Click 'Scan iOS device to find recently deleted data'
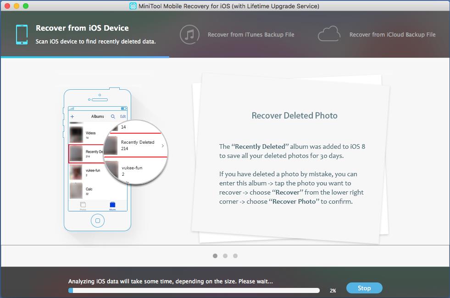The width and height of the screenshot is (450, 298). [95, 42]
